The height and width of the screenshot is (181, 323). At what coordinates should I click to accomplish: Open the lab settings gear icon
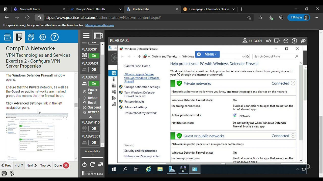coord(43,37)
